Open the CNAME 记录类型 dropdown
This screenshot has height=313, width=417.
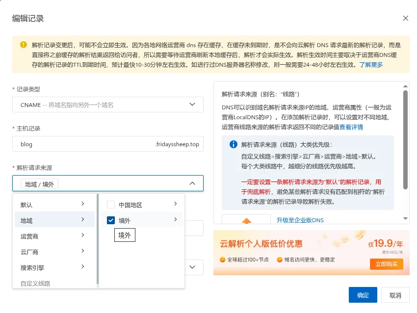click(108, 104)
